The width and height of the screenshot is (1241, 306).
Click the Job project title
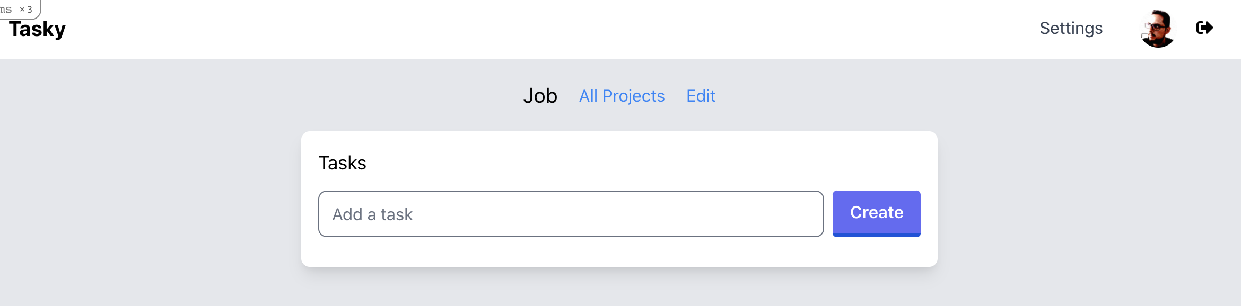click(540, 96)
